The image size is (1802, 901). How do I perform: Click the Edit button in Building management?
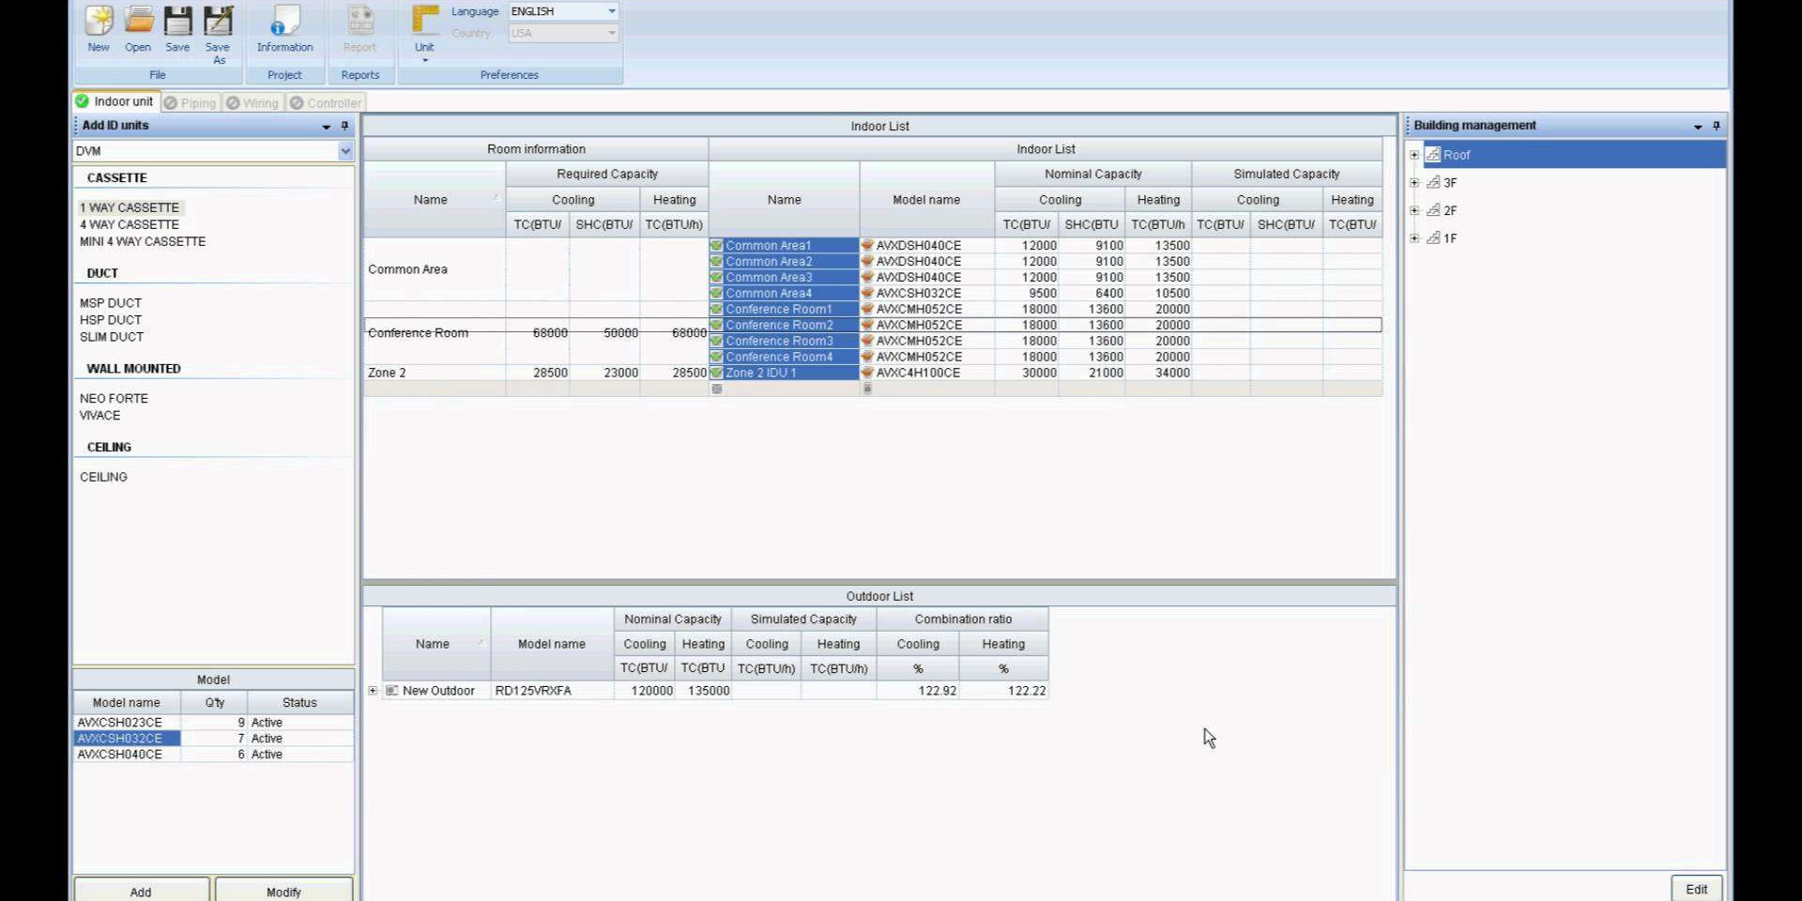pyautogui.click(x=1696, y=889)
